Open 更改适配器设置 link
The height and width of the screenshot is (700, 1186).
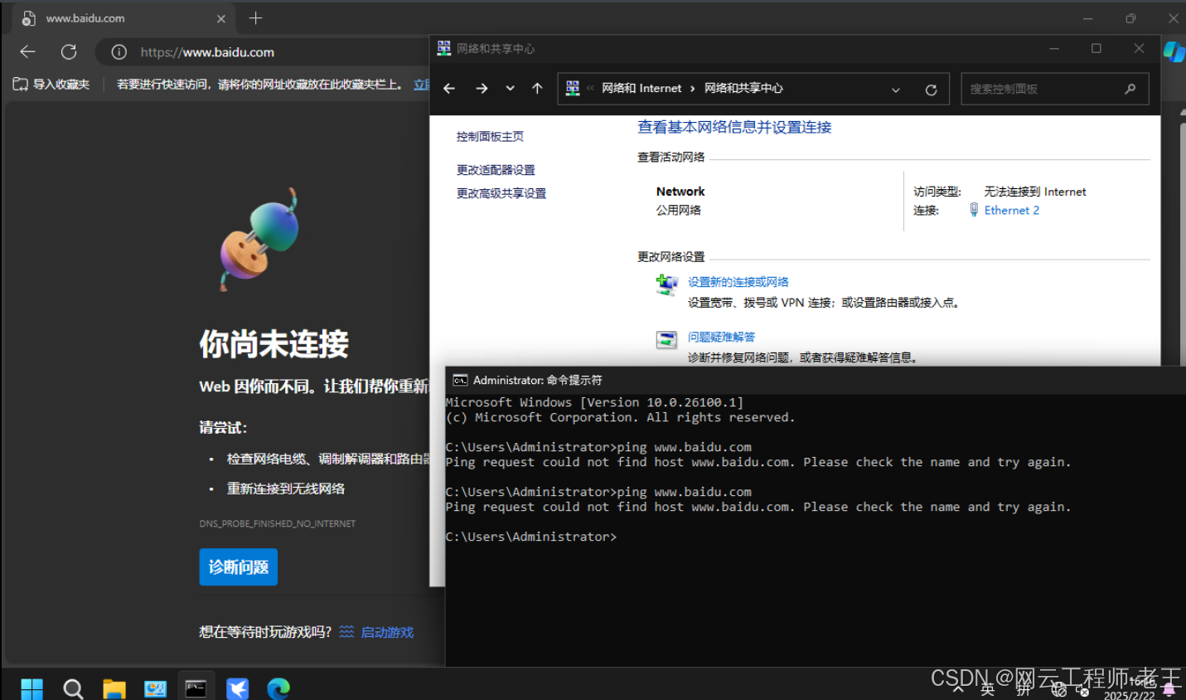496,170
